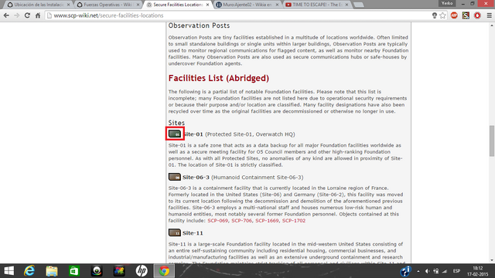Open the Chrome menu hamburger icon

(489, 15)
